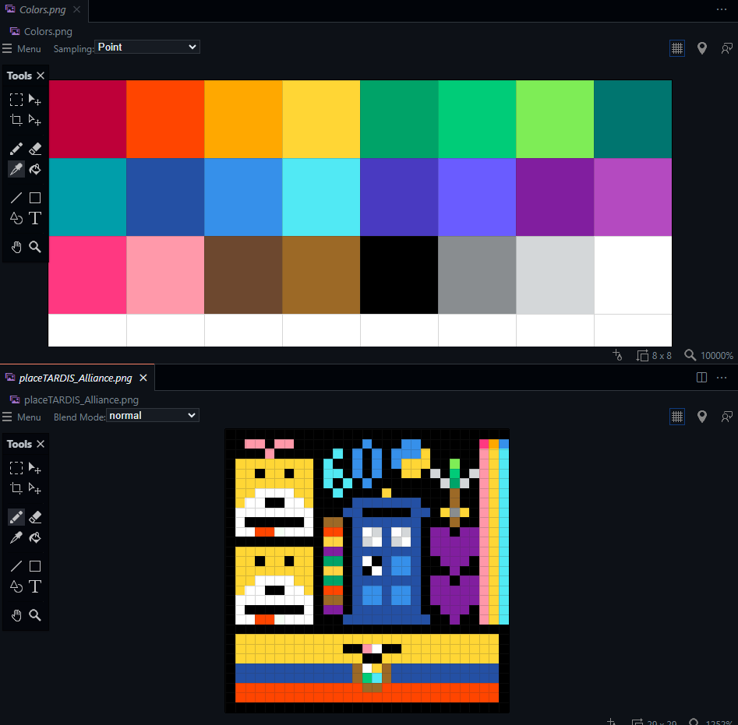Click the cursor position icon beside 8 x 8
This screenshot has height=725, width=738.
coord(617,355)
